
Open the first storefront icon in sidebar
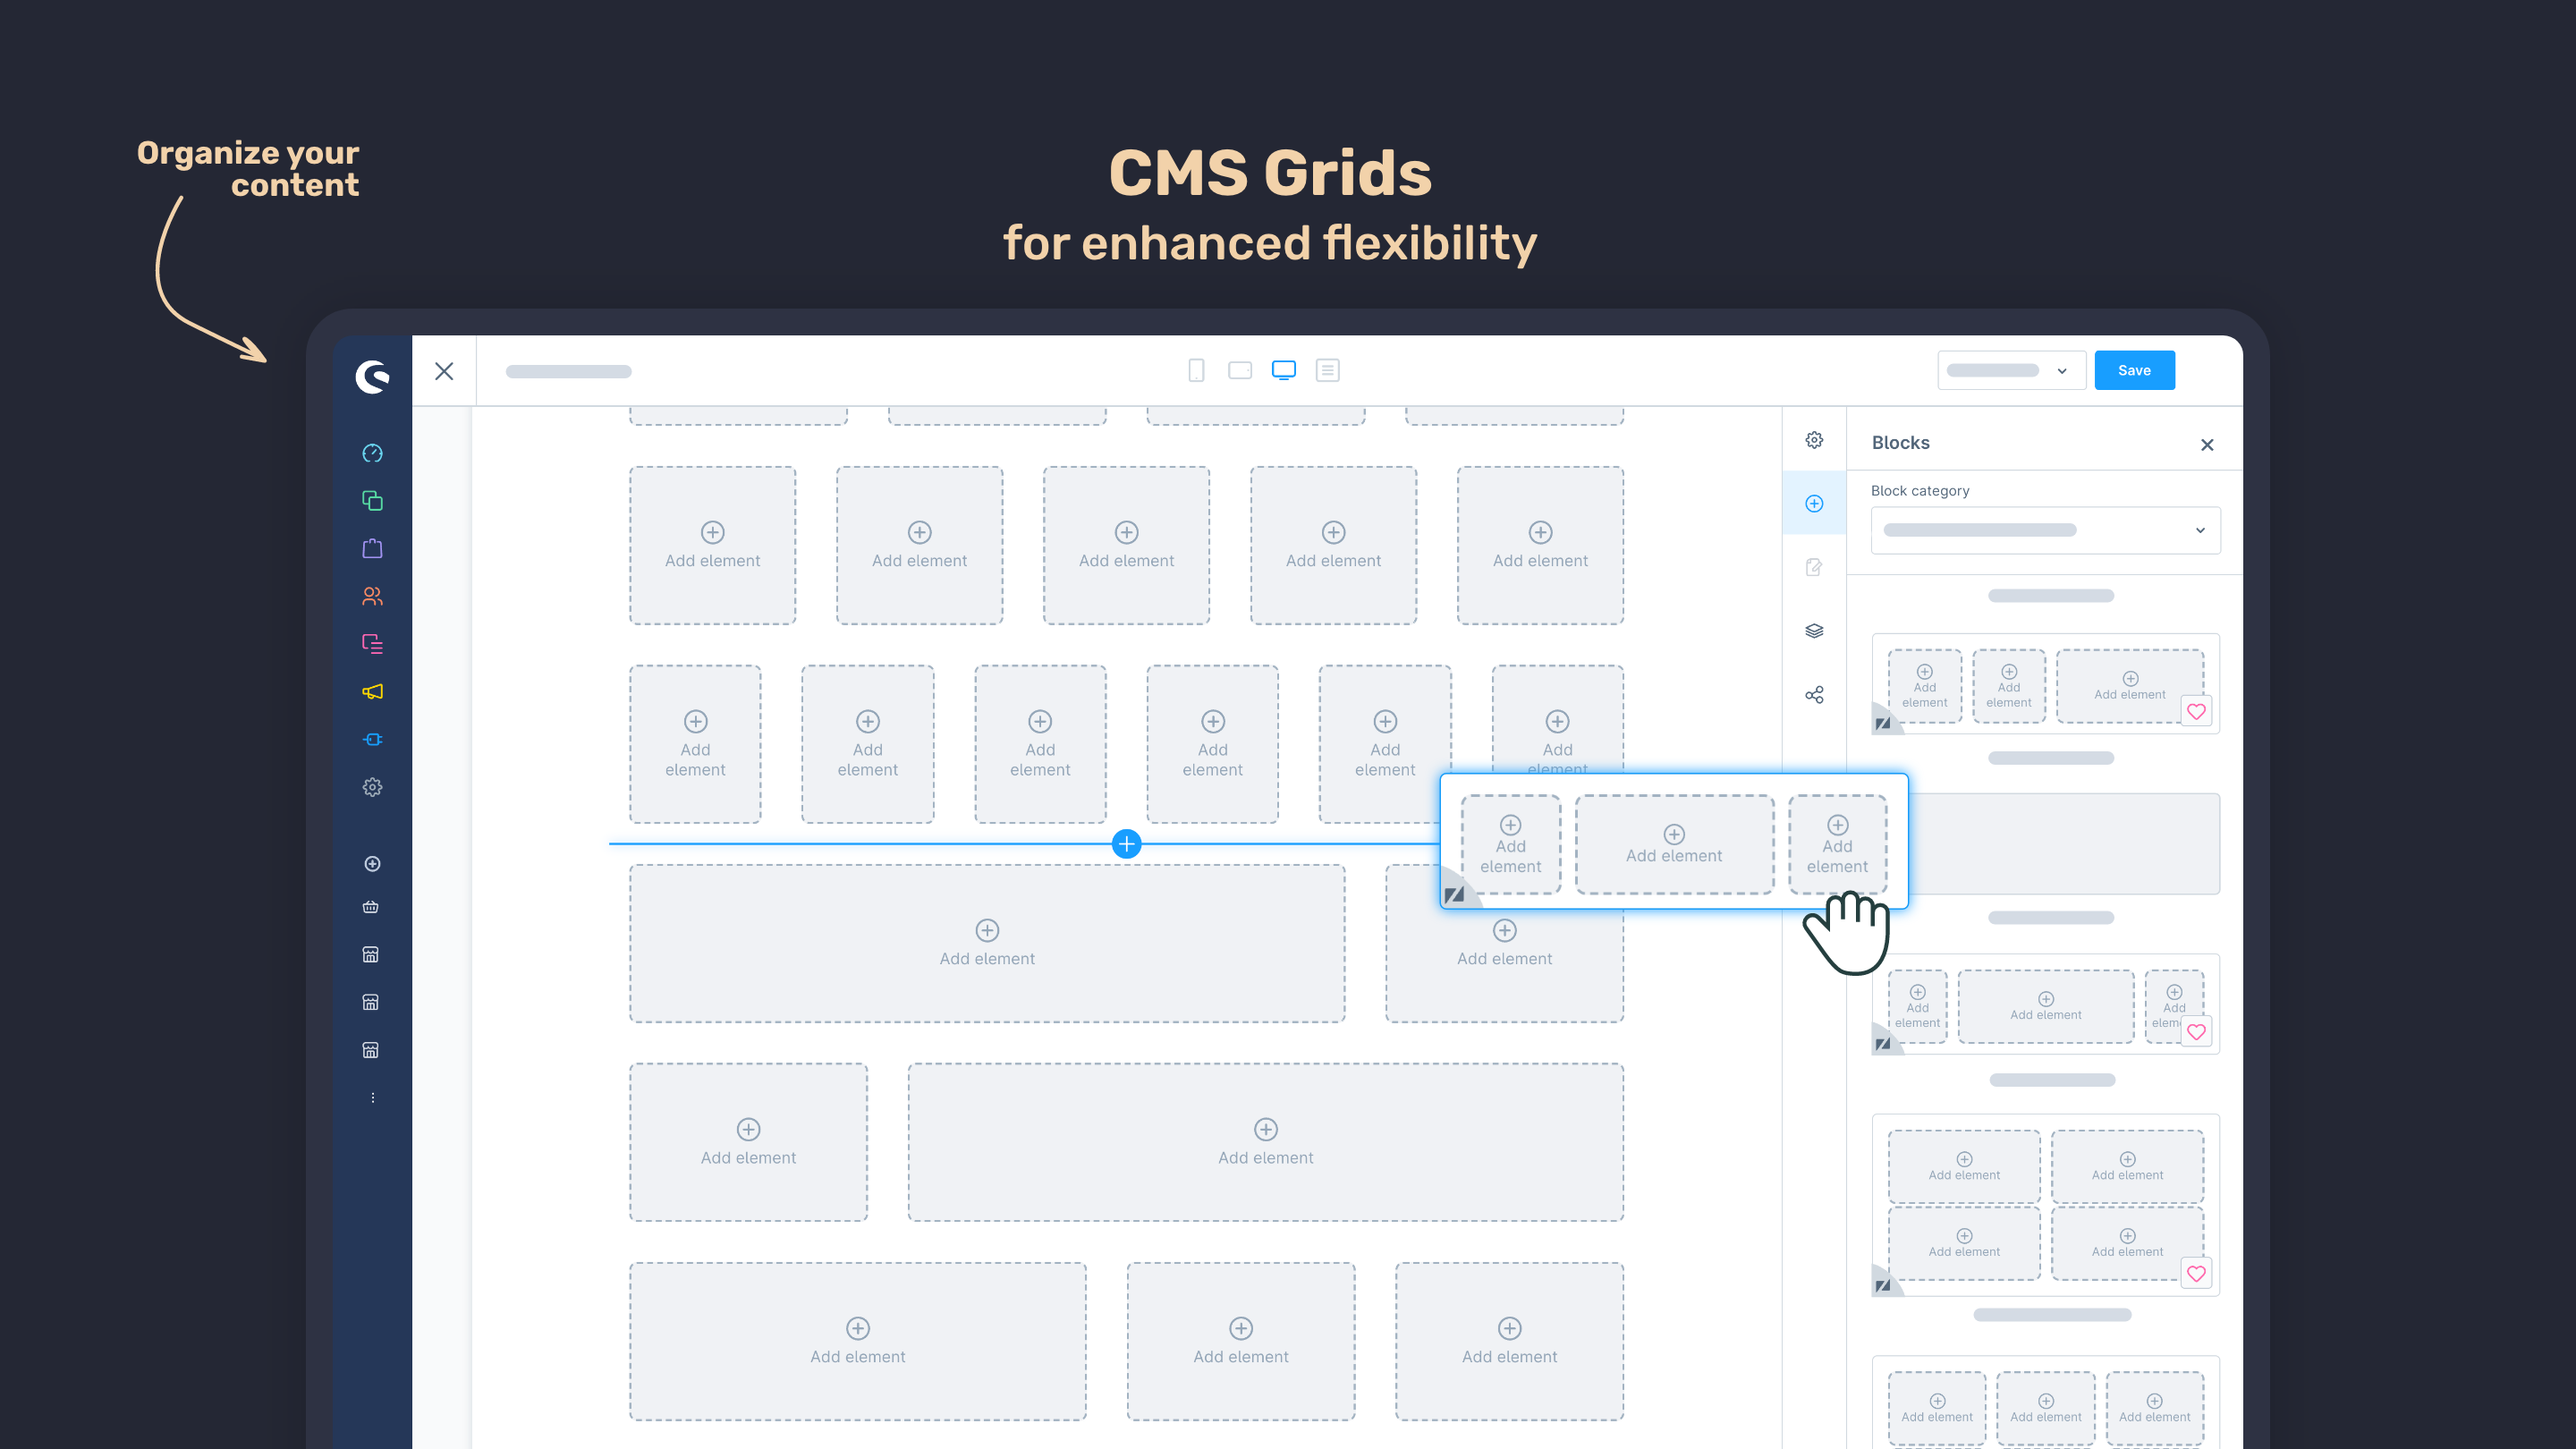pyautogui.click(x=370, y=955)
